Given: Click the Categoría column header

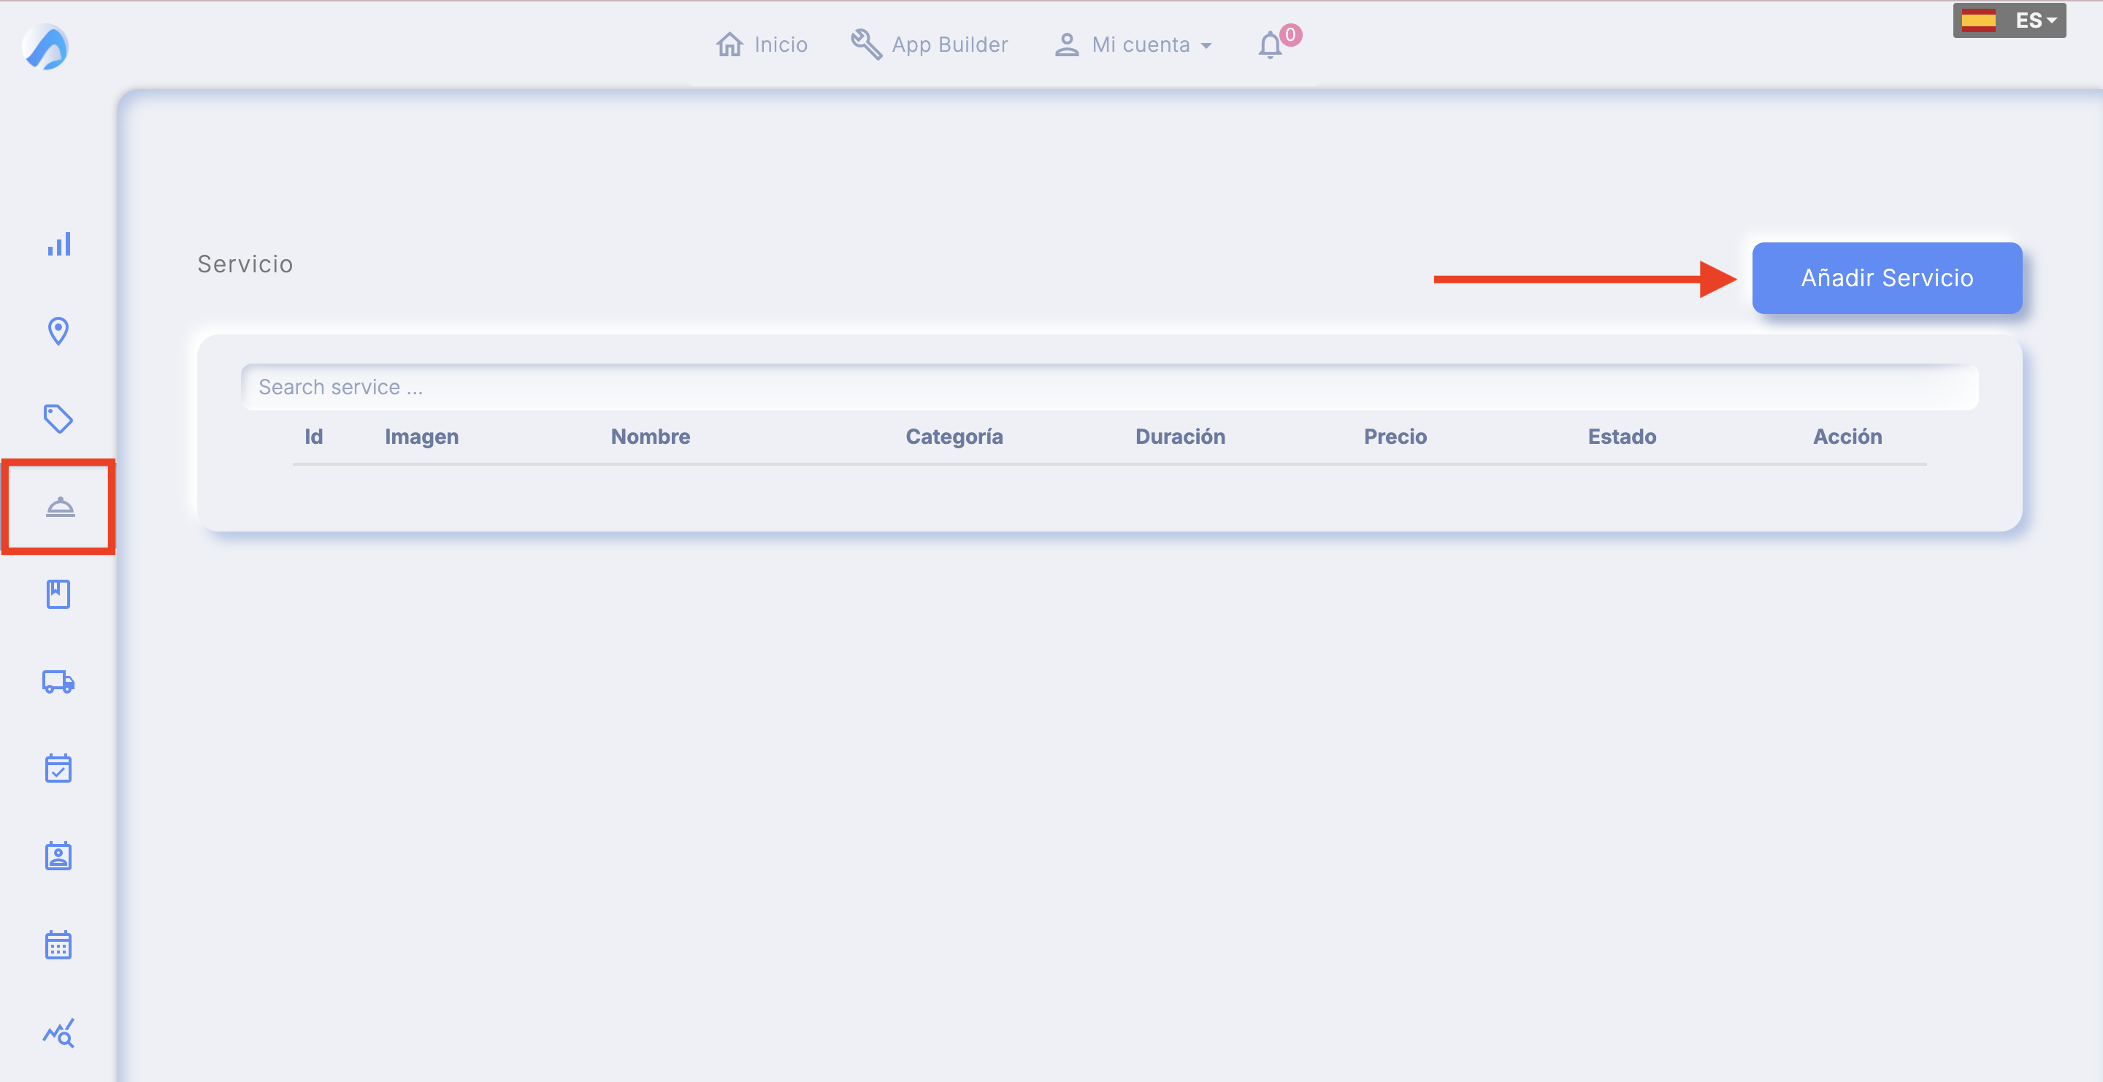Looking at the screenshot, I should point(954,437).
